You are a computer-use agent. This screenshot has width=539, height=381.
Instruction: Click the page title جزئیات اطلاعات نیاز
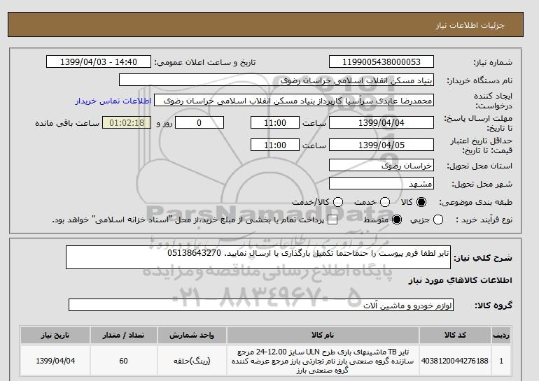tap(470, 25)
